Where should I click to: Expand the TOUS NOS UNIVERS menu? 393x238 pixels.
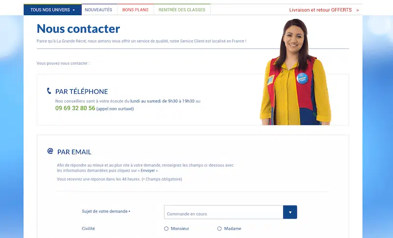click(53, 10)
